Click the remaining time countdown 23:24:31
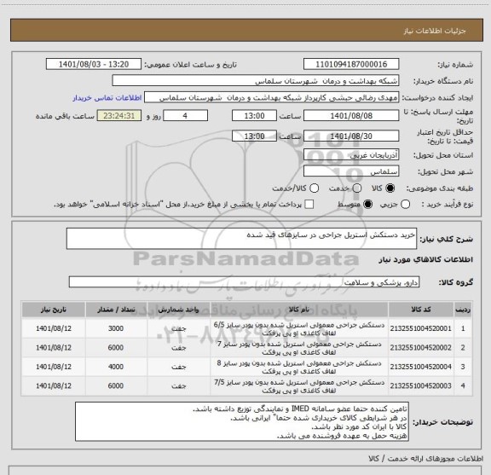This screenshot has height=475, width=491. click(x=119, y=116)
